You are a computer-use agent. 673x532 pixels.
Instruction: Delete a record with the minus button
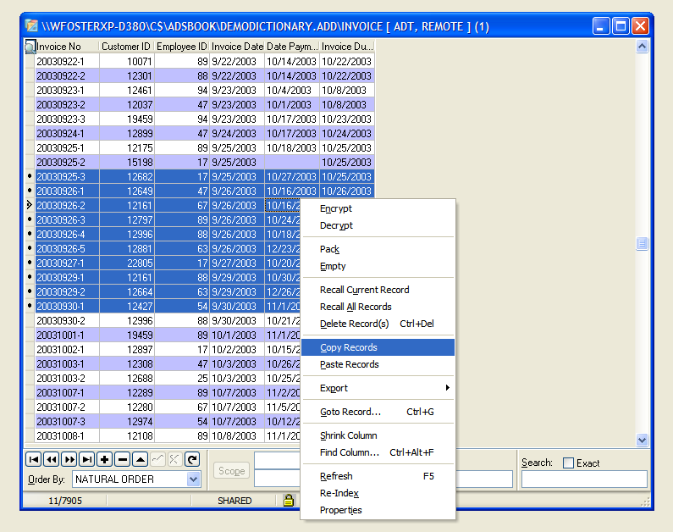(123, 459)
